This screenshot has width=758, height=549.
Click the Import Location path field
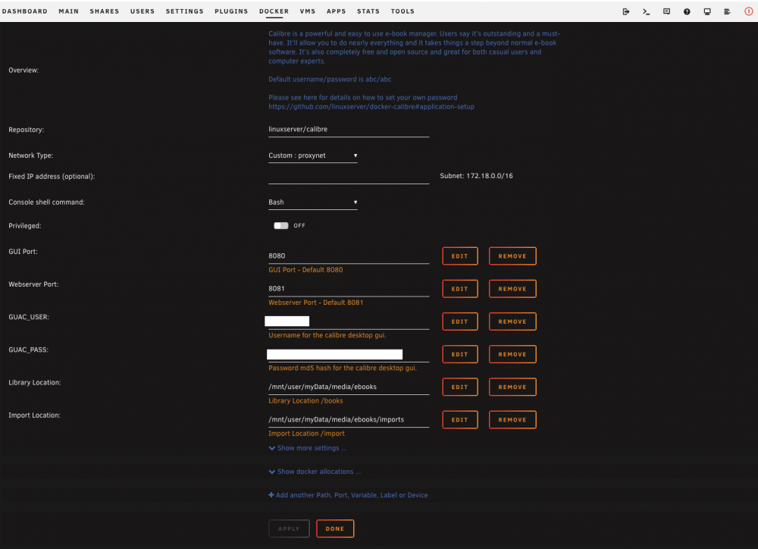pyautogui.click(x=349, y=420)
